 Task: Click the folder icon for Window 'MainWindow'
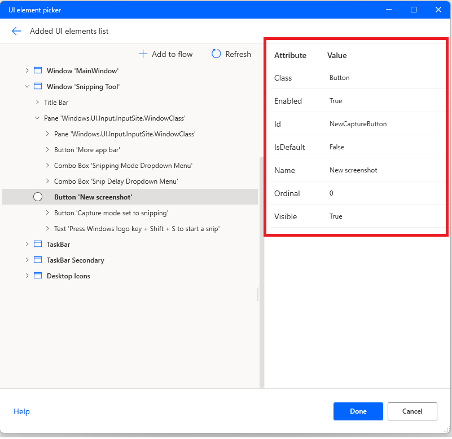coord(37,70)
